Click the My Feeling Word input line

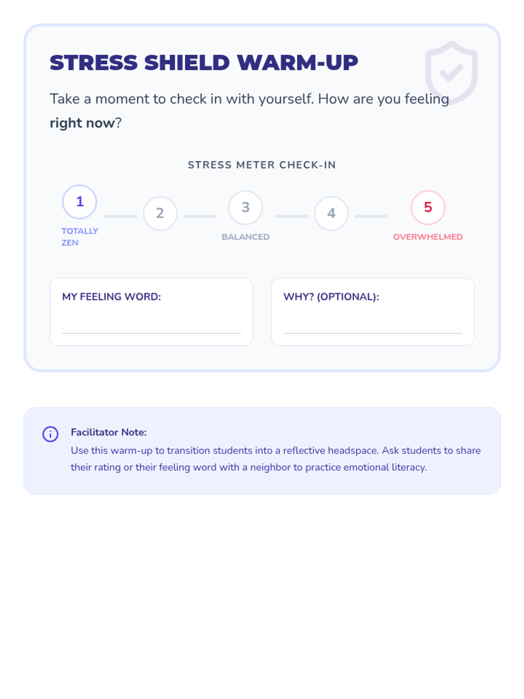point(152,327)
